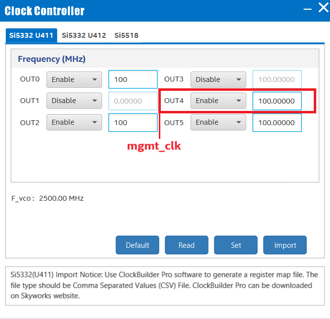Viewport: 330px width, 319px height.
Task: Click the Clock Controller title text
Action: (x=44, y=11)
